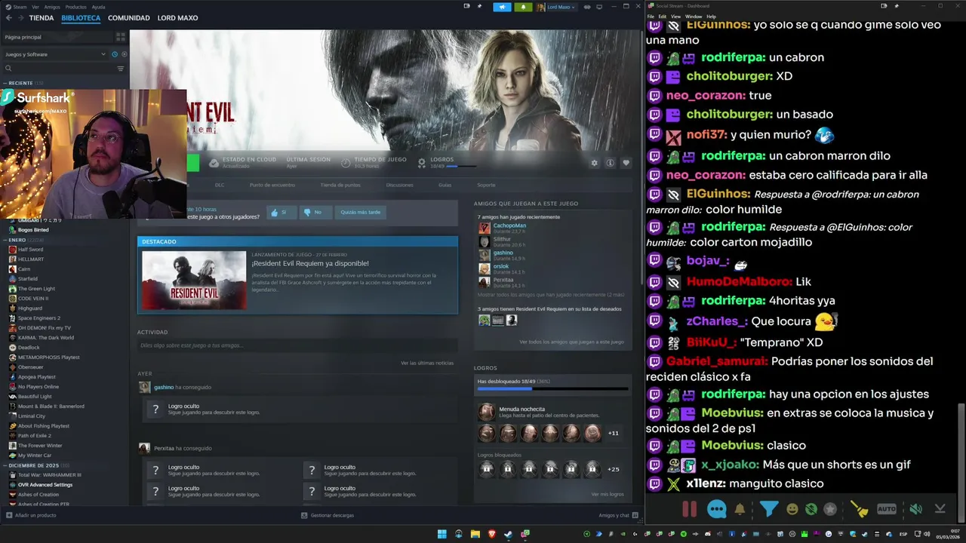Open friend CachopoMan's profile
This screenshot has width=966, height=543.
point(509,225)
